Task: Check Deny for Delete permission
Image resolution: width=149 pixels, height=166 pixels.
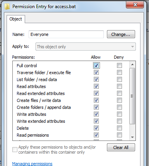Action: 119,128
